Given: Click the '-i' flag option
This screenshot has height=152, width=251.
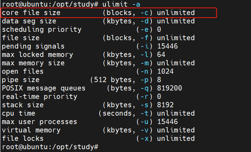Looking at the screenshot, I should point(144,46).
